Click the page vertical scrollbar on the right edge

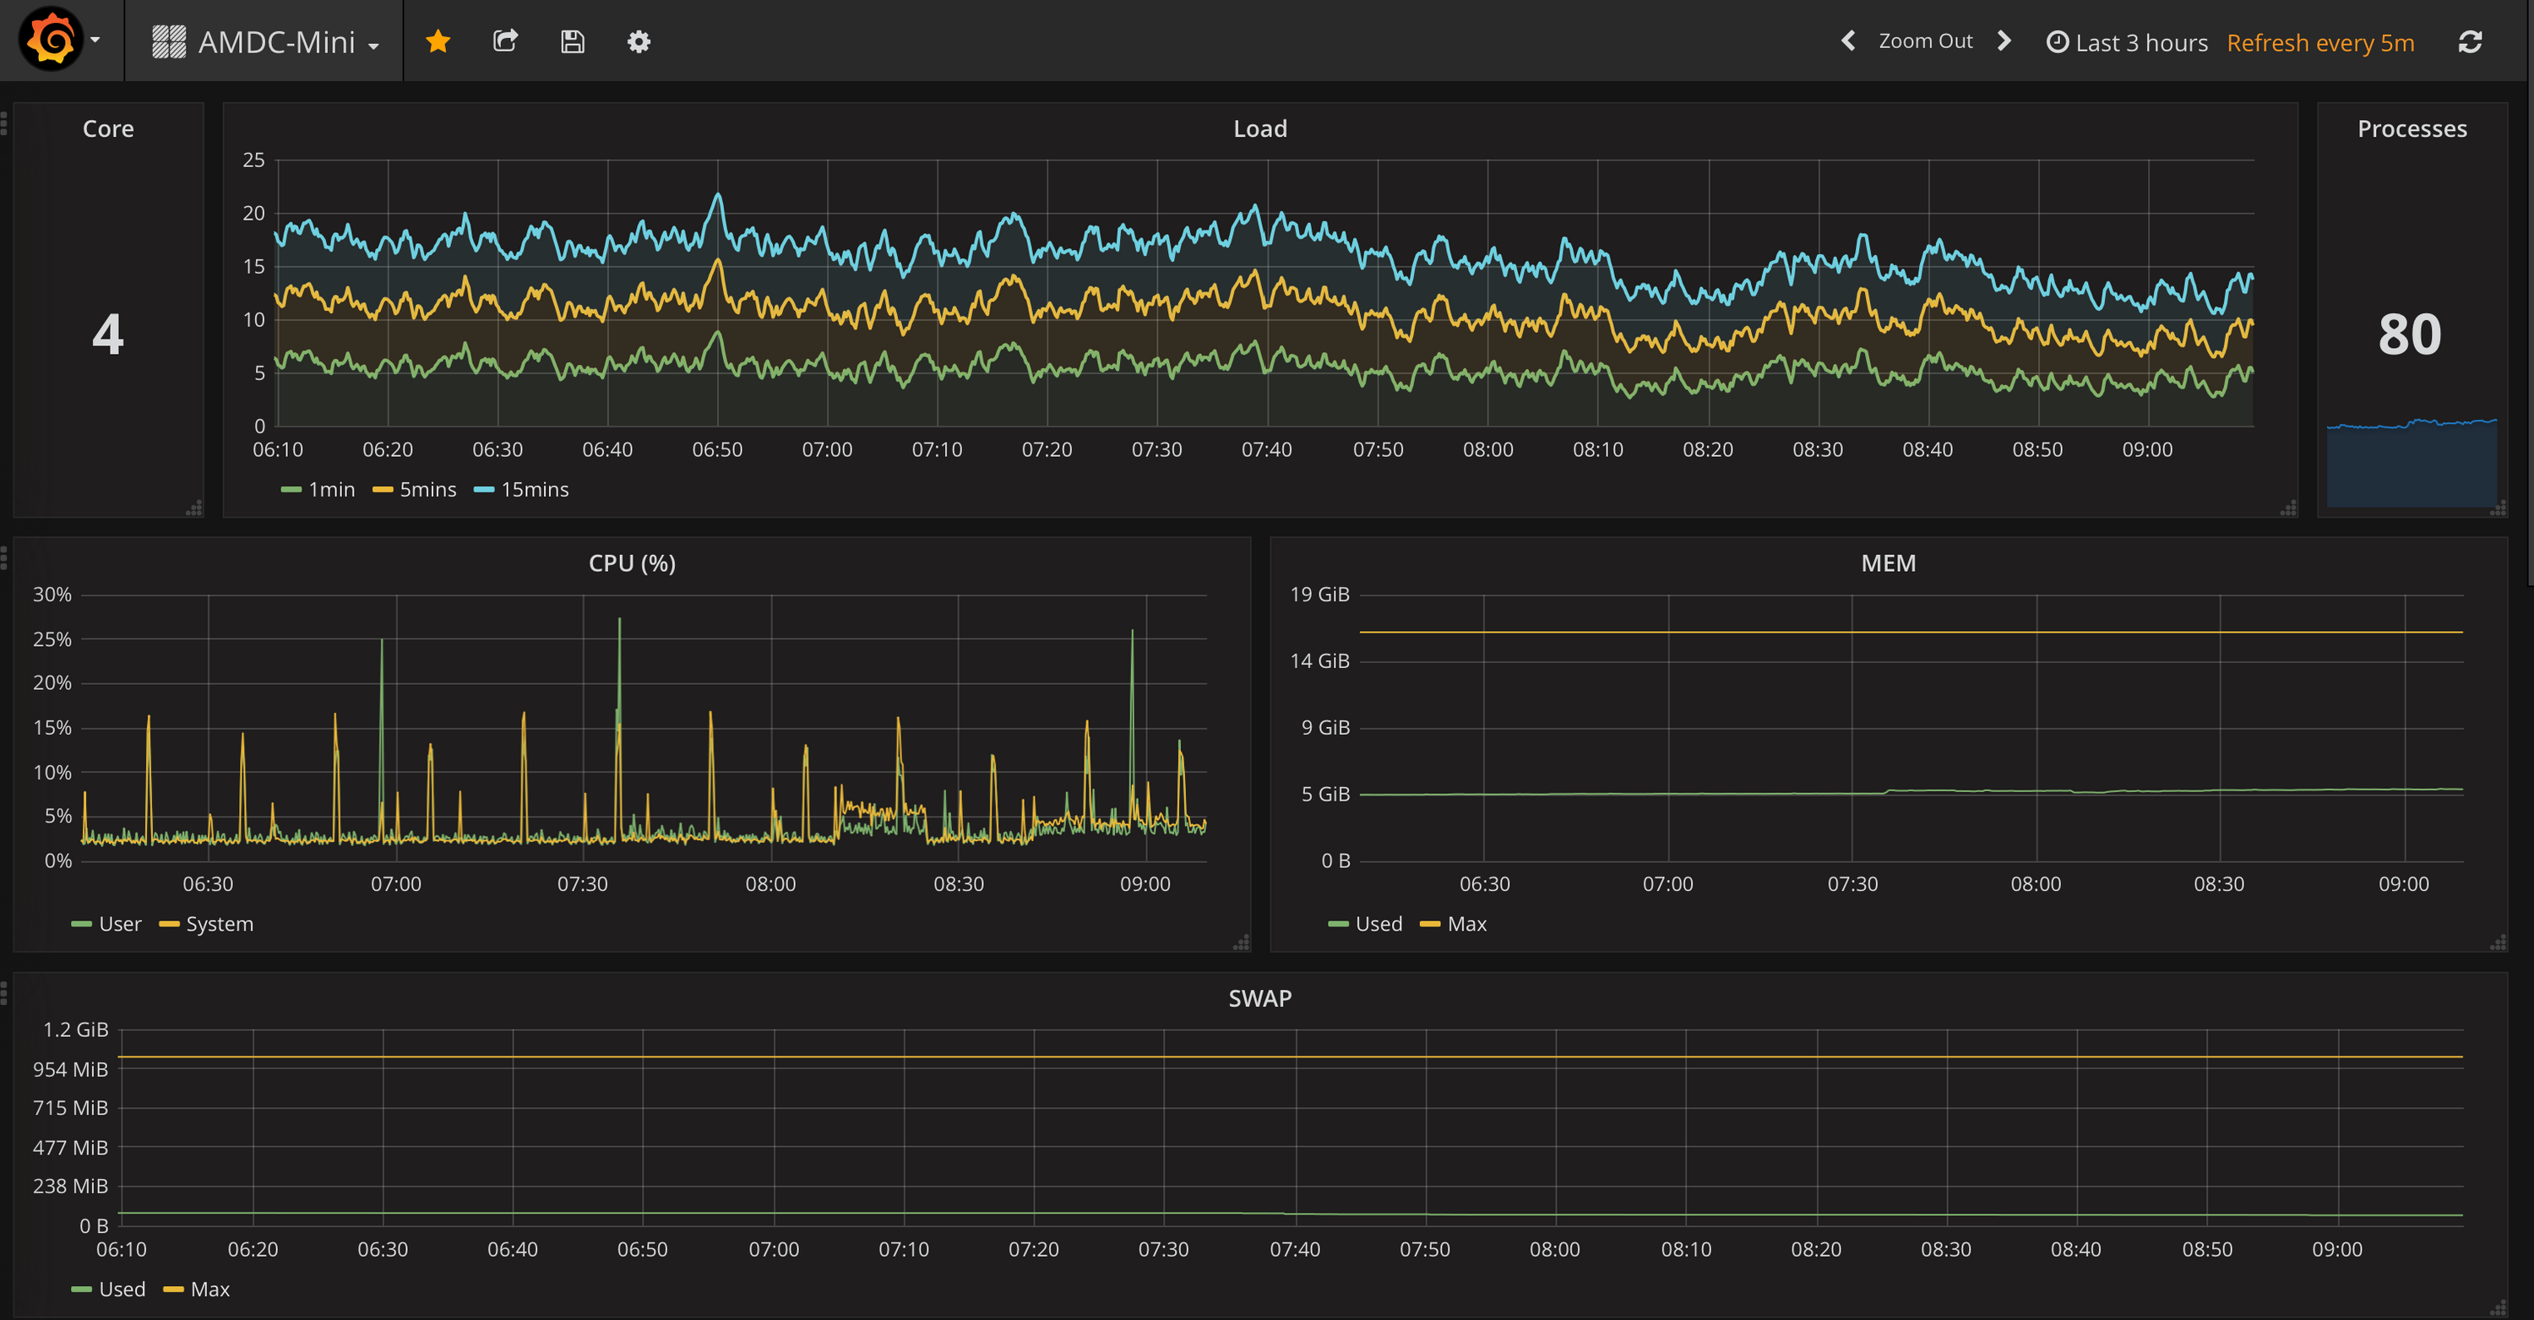coord(2529,295)
